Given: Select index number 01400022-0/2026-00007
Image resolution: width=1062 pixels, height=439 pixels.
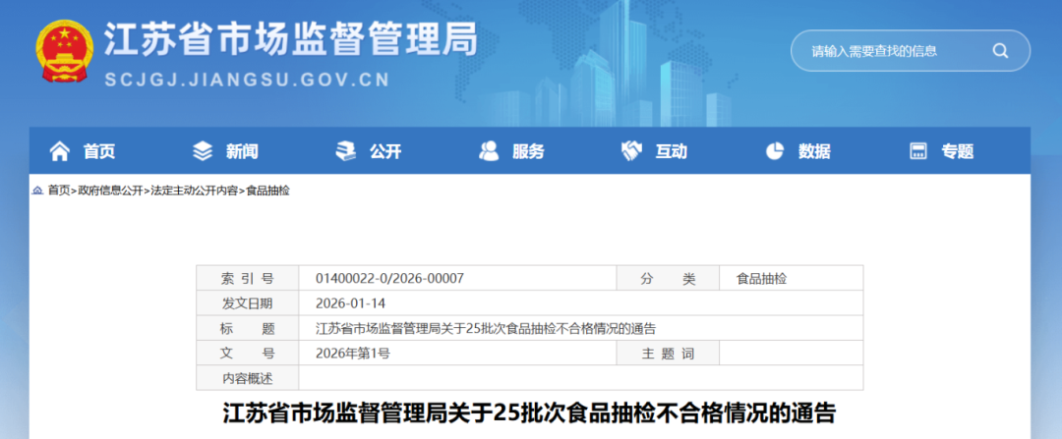Looking at the screenshot, I should 390,278.
